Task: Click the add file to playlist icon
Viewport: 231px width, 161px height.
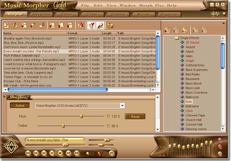Action: 24,25
